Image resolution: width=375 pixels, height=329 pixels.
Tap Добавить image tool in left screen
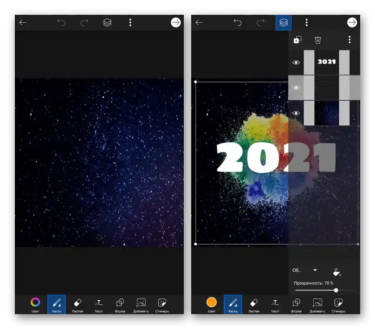pos(141,304)
